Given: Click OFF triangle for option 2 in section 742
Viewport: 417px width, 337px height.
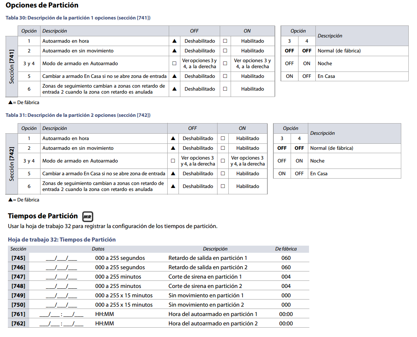Looking at the screenshot, I should [173, 148].
